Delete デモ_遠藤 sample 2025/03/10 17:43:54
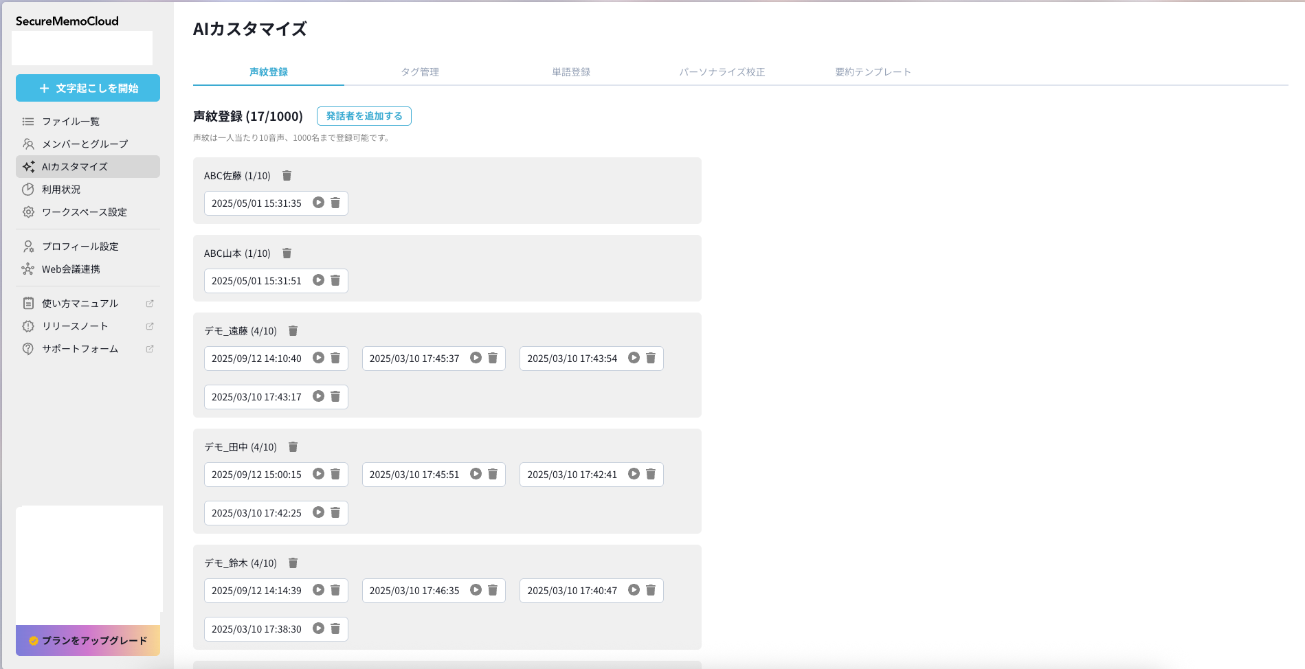The width and height of the screenshot is (1305, 669). click(x=651, y=358)
